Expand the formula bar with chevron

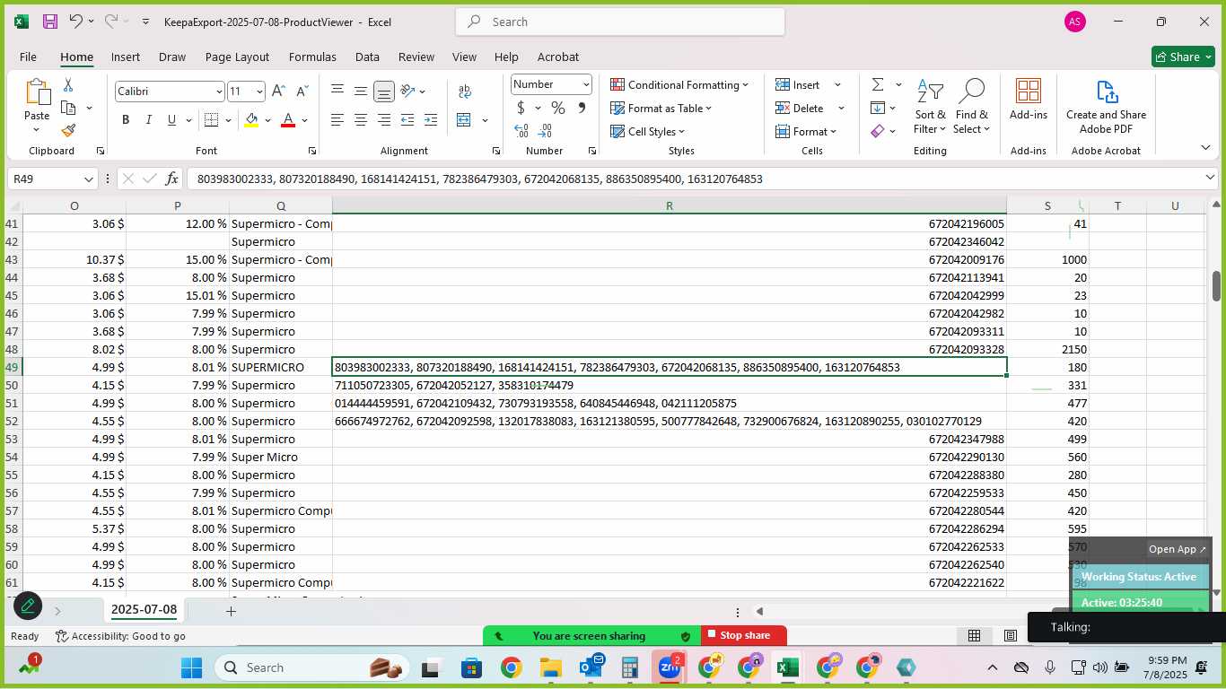[x=1210, y=178]
